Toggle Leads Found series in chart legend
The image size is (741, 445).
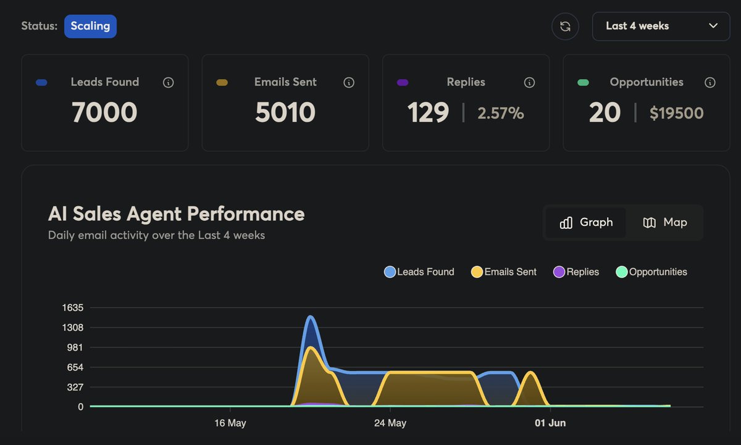[x=419, y=272]
